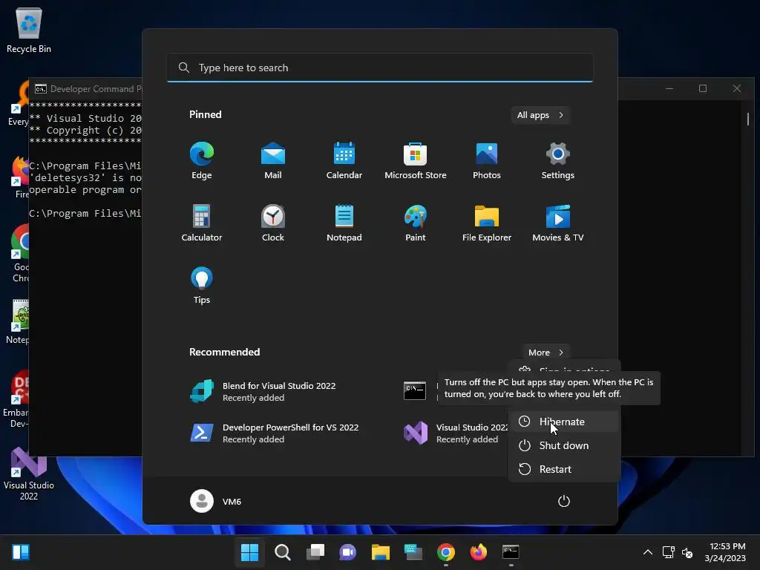Image resolution: width=760 pixels, height=570 pixels.
Task: Open File Explorer pinned app
Action: (487, 223)
